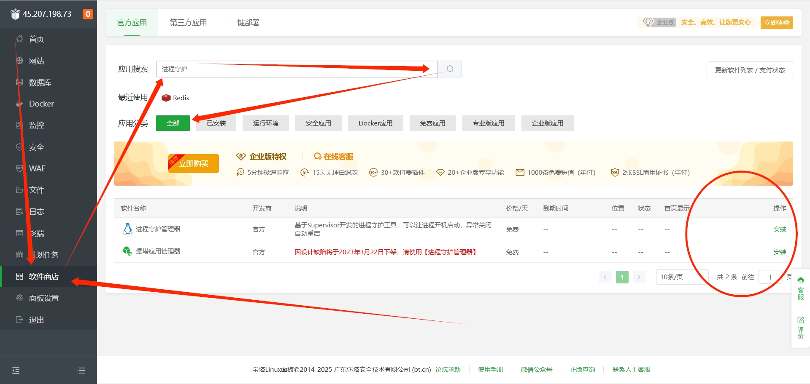
Task: Click the 堡塔应用管理器 software name
Action: pyautogui.click(x=158, y=251)
